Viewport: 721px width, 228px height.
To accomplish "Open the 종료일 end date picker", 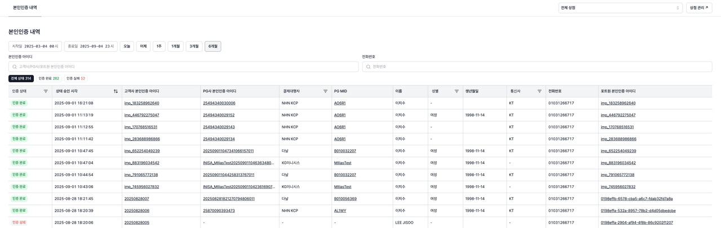I will click(x=91, y=46).
